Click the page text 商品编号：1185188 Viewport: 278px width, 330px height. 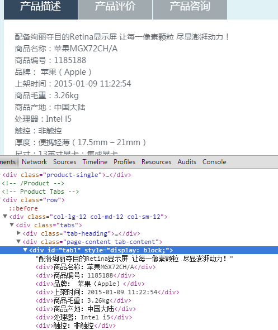point(50,60)
